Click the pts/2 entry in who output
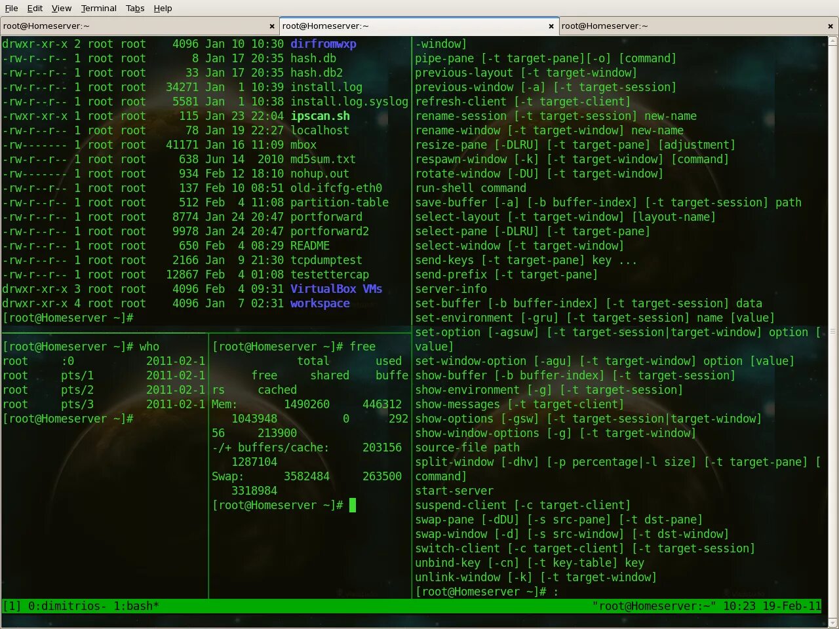839x629 pixels. (77, 390)
